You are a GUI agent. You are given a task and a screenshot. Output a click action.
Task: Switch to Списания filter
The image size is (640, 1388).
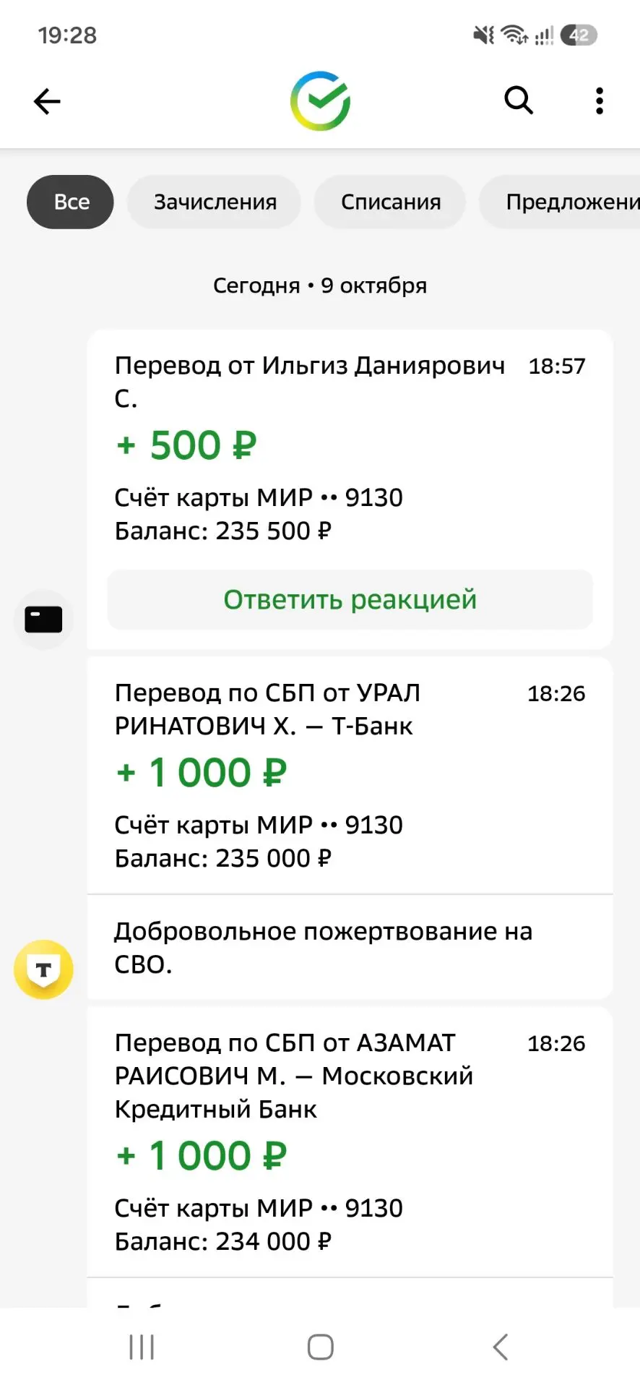click(390, 202)
